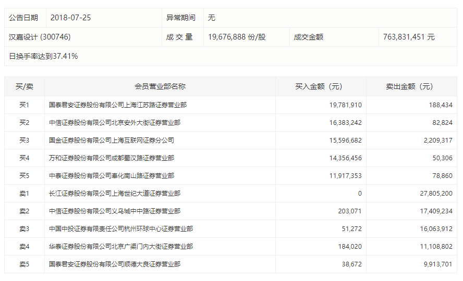Open 中信证券 北京安外大街证券营业部 entry
Viewport: 463px width, 281px height.
(115, 123)
